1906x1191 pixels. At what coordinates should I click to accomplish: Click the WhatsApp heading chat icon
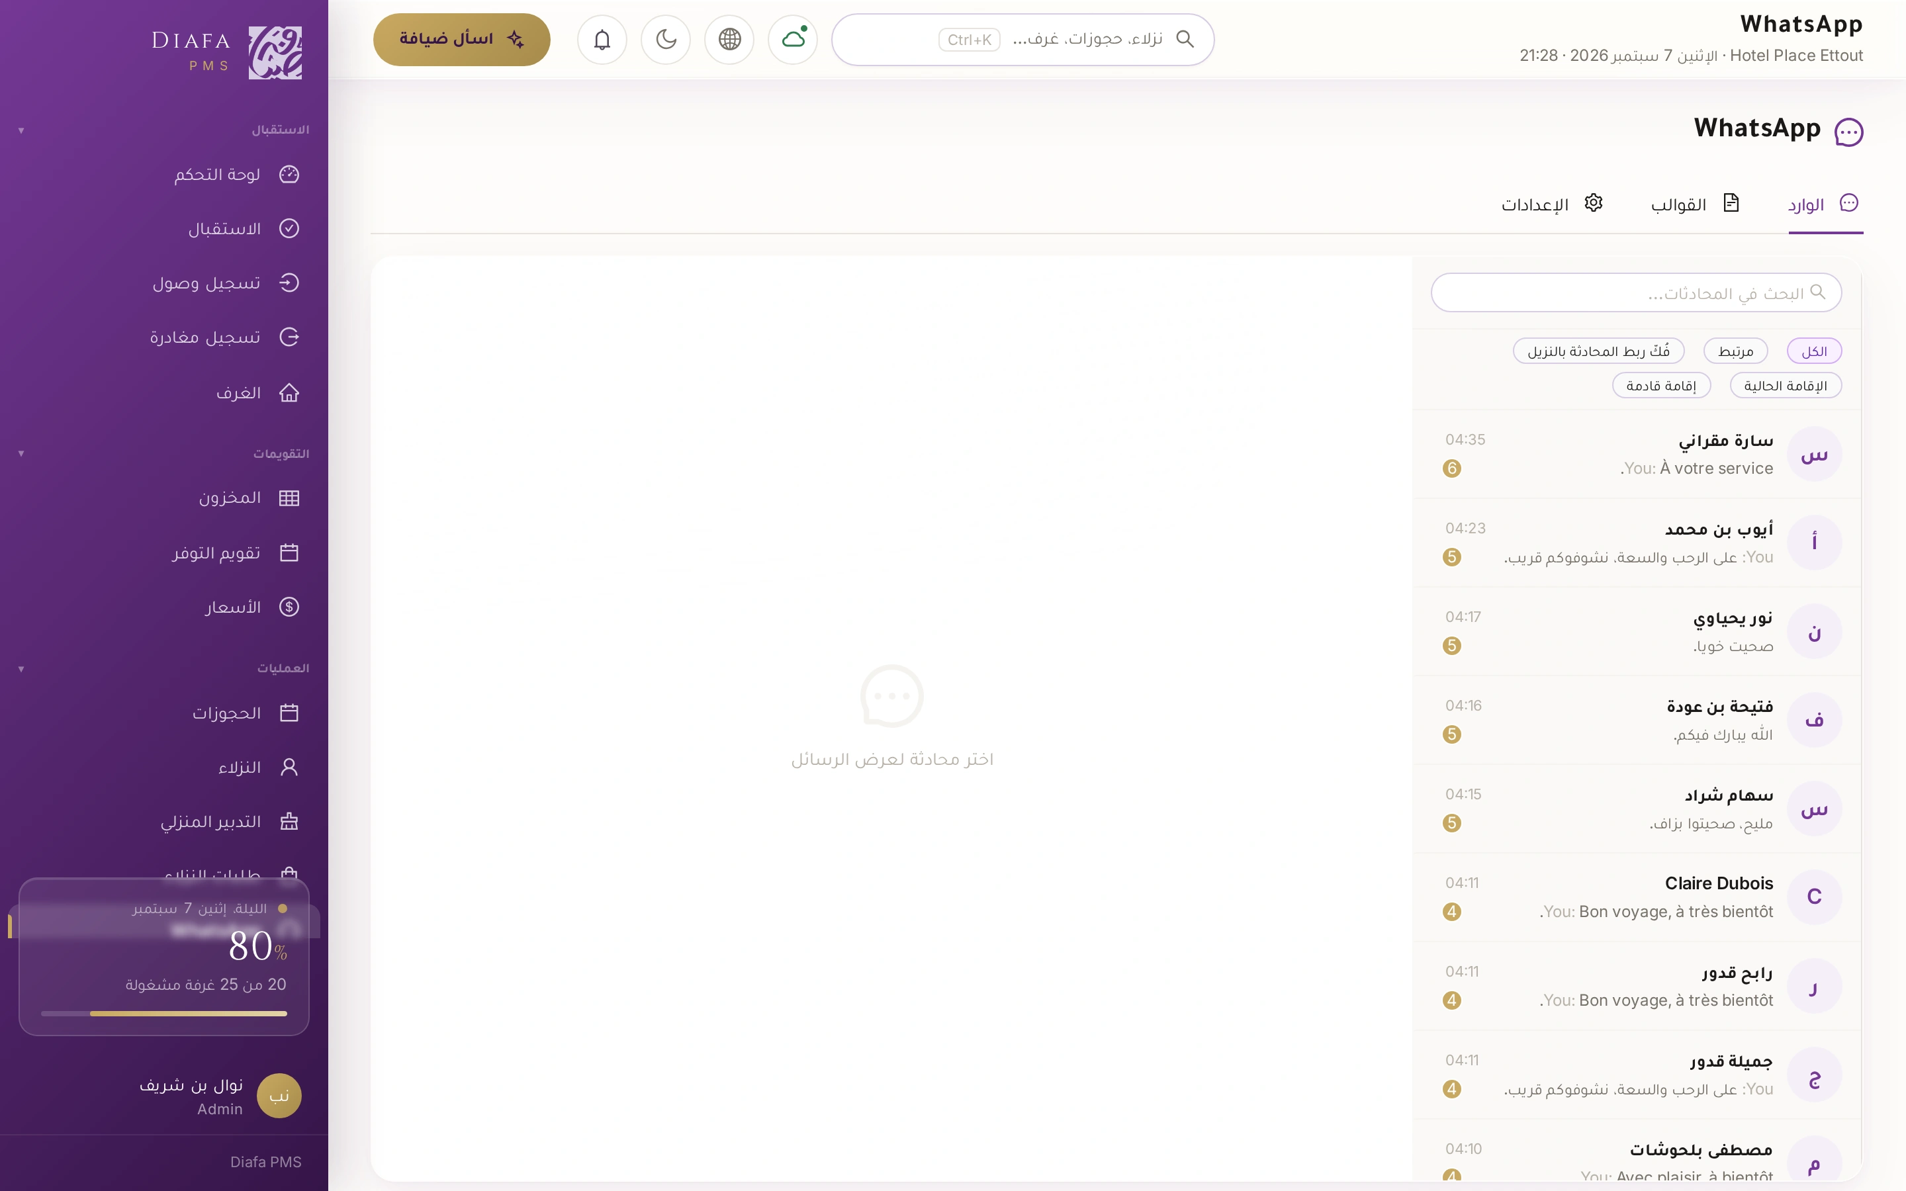[1848, 132]
